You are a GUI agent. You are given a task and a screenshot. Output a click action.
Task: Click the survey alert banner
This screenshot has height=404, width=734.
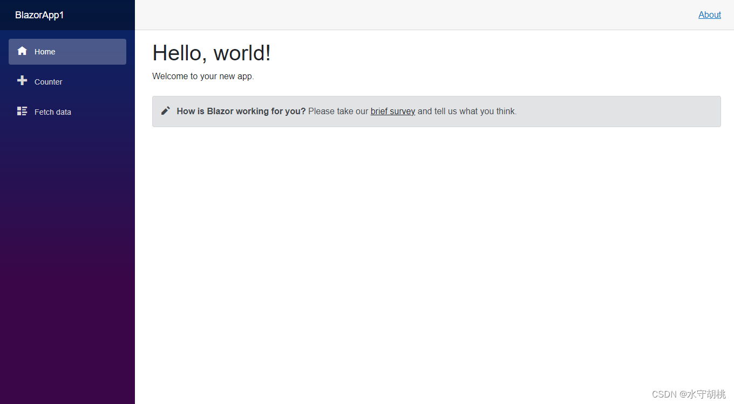coord(436,111)
